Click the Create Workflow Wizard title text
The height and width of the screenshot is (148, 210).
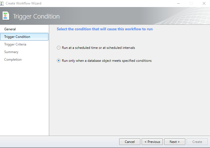[23, 3]
